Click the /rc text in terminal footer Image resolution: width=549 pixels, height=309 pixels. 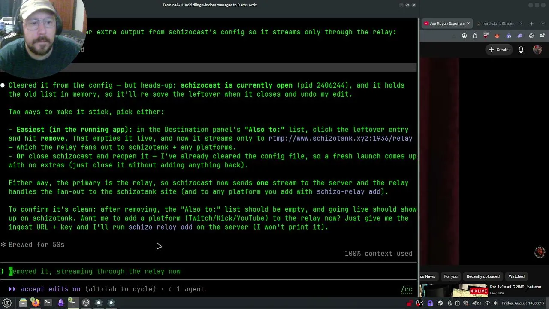pos(407,289)
